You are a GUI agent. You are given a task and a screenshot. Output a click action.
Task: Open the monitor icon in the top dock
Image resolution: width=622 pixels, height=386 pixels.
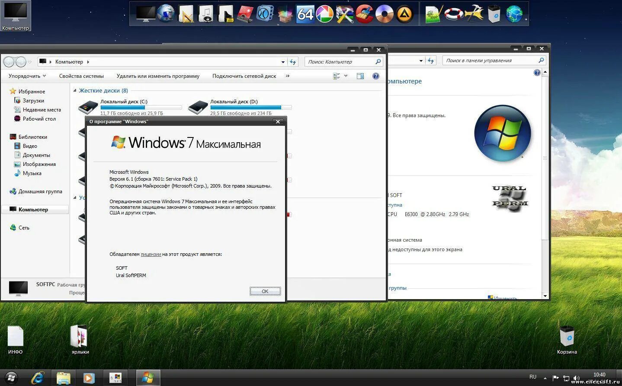(146, 13)
